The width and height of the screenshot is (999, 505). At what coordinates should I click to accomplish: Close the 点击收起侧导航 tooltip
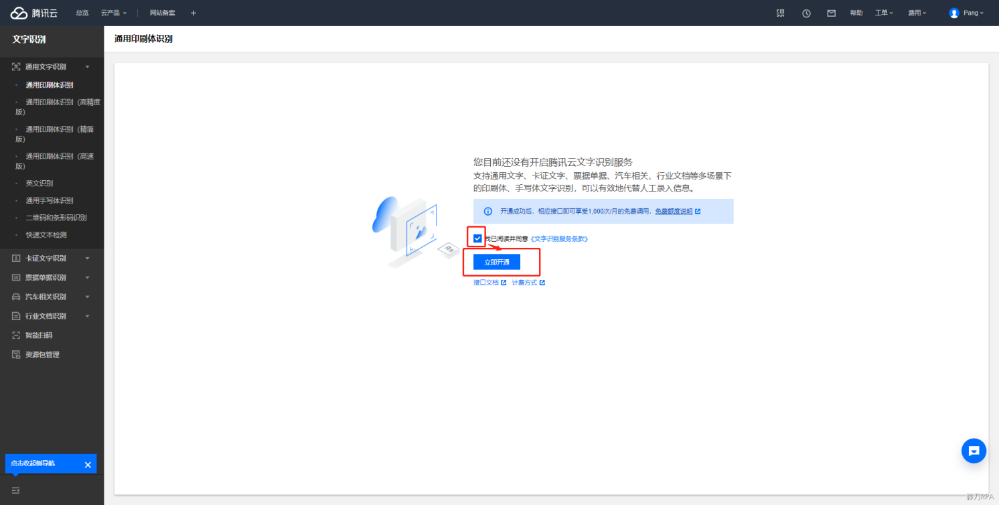[88, 464]
